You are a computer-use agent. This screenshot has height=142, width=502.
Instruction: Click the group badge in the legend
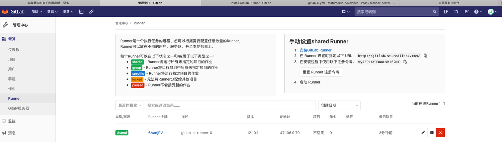click(137, 67)
